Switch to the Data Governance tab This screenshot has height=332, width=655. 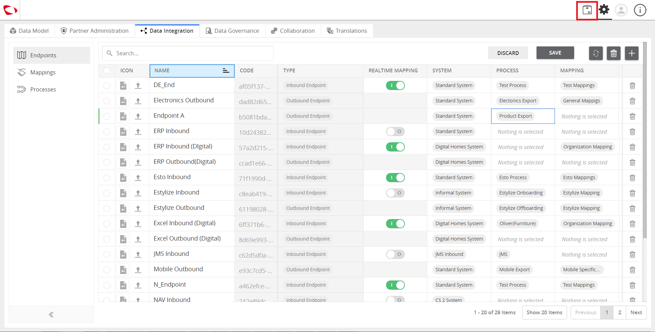[x=232, y=31]
